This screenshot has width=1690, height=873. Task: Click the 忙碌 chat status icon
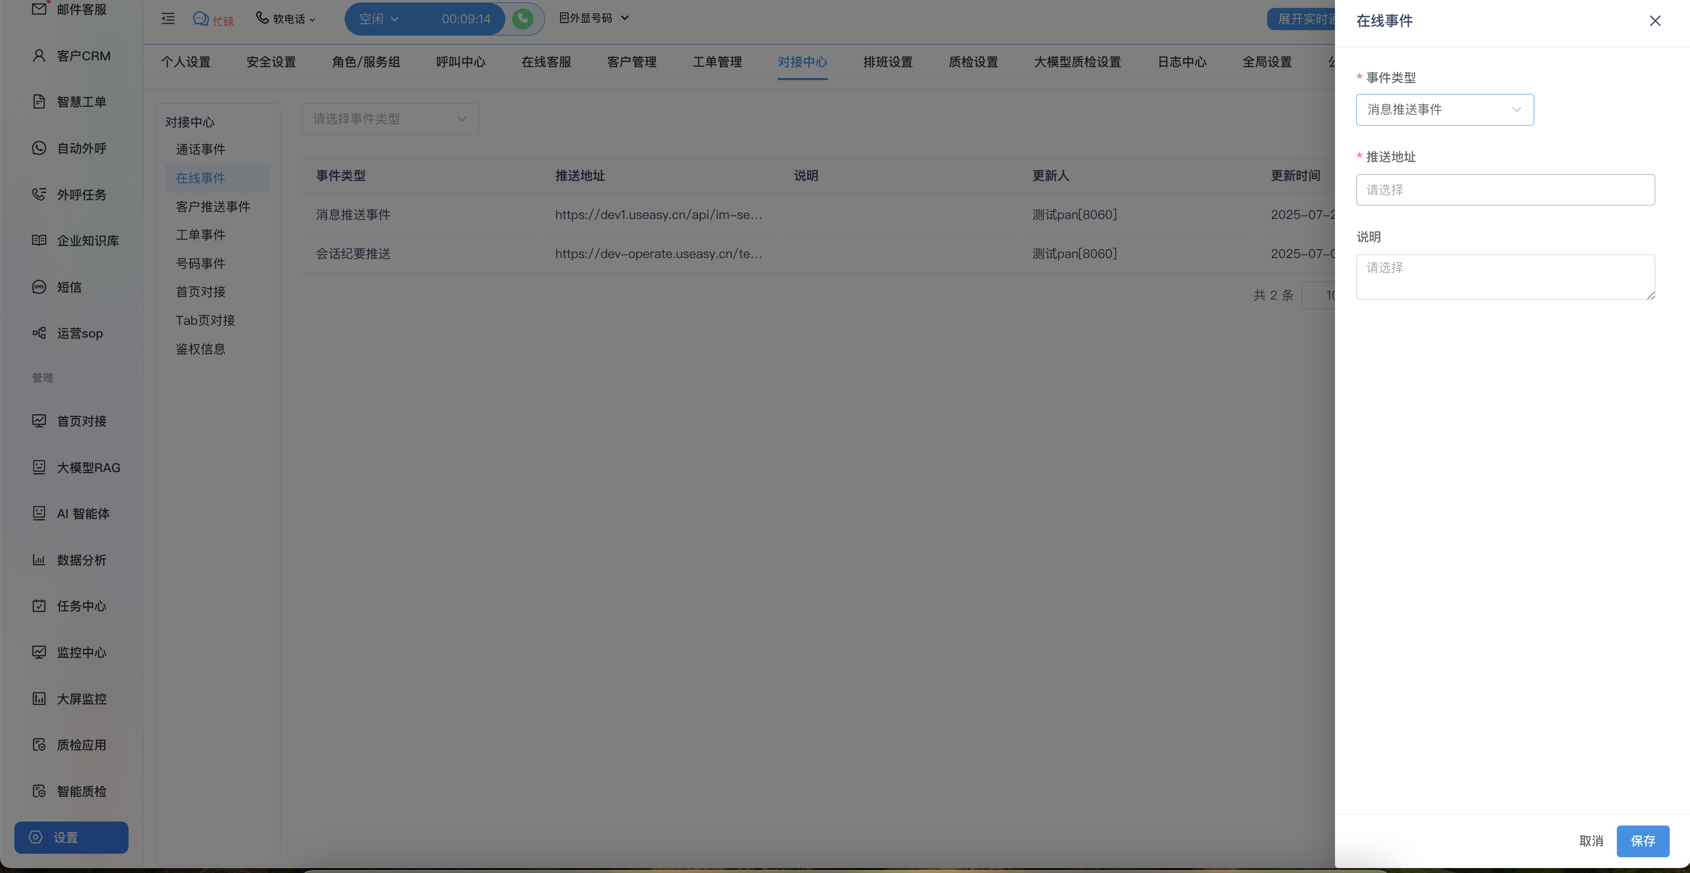coord(200,18)
